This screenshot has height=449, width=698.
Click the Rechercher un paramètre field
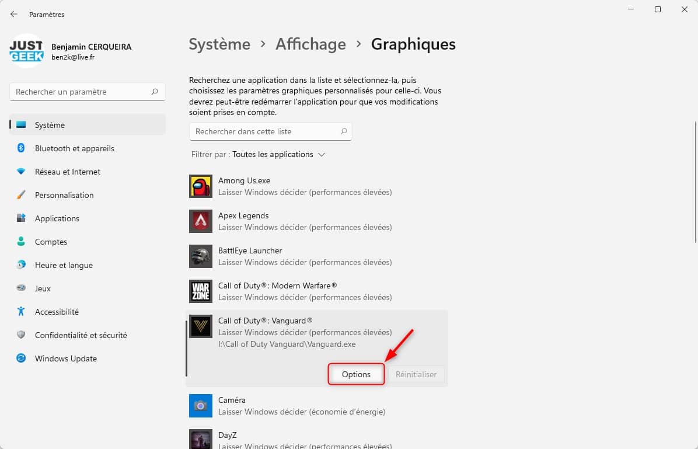88,92
